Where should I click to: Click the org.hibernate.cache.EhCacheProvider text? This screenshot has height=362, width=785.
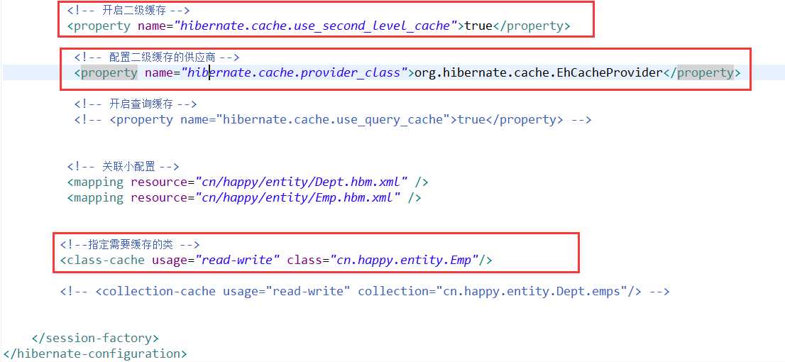538,73
